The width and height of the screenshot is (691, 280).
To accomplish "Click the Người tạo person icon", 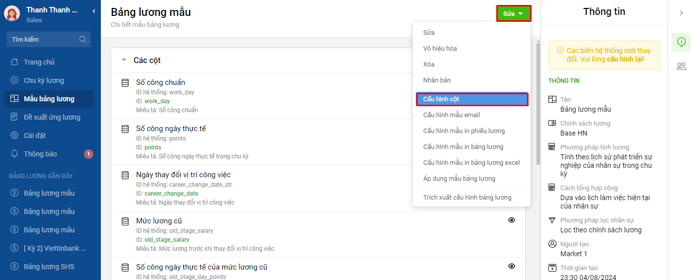I will point(552,244).
